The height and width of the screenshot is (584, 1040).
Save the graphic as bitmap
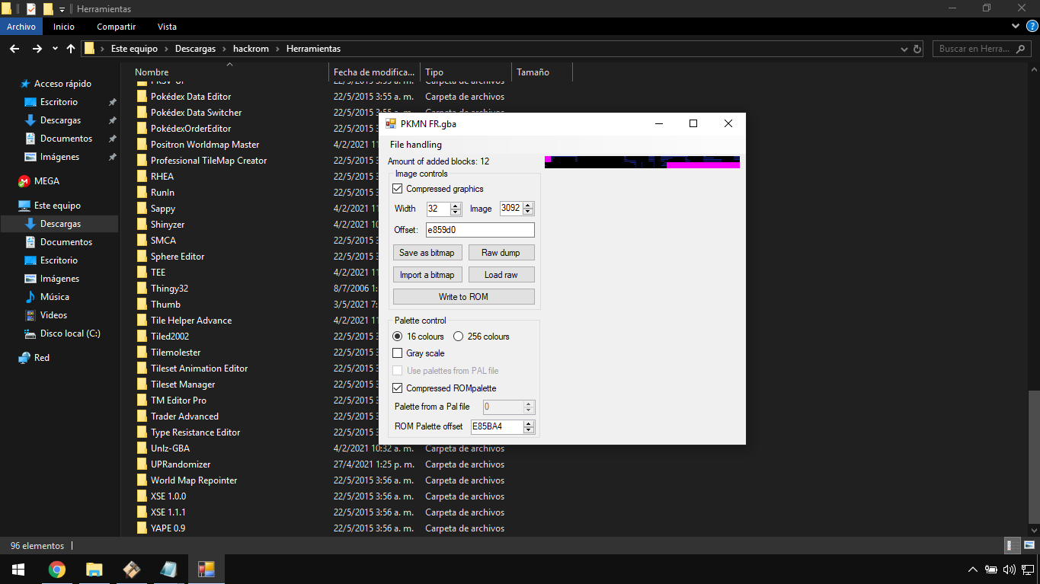point(427,252)
